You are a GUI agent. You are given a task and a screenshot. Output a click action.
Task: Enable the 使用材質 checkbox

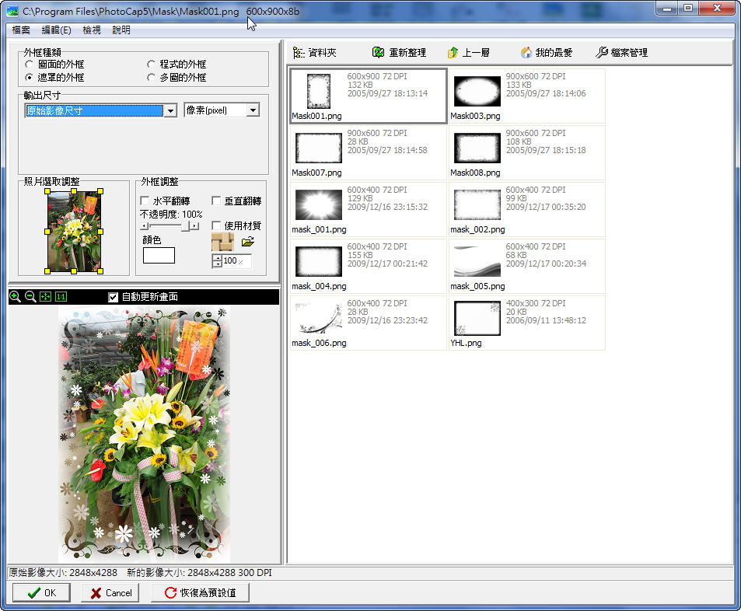point(217,225)
